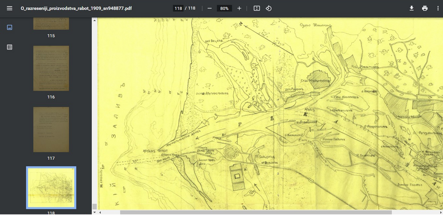443x215 pixels.
Task: Rotate the document counterclockwise
Action: coord(268,8)
